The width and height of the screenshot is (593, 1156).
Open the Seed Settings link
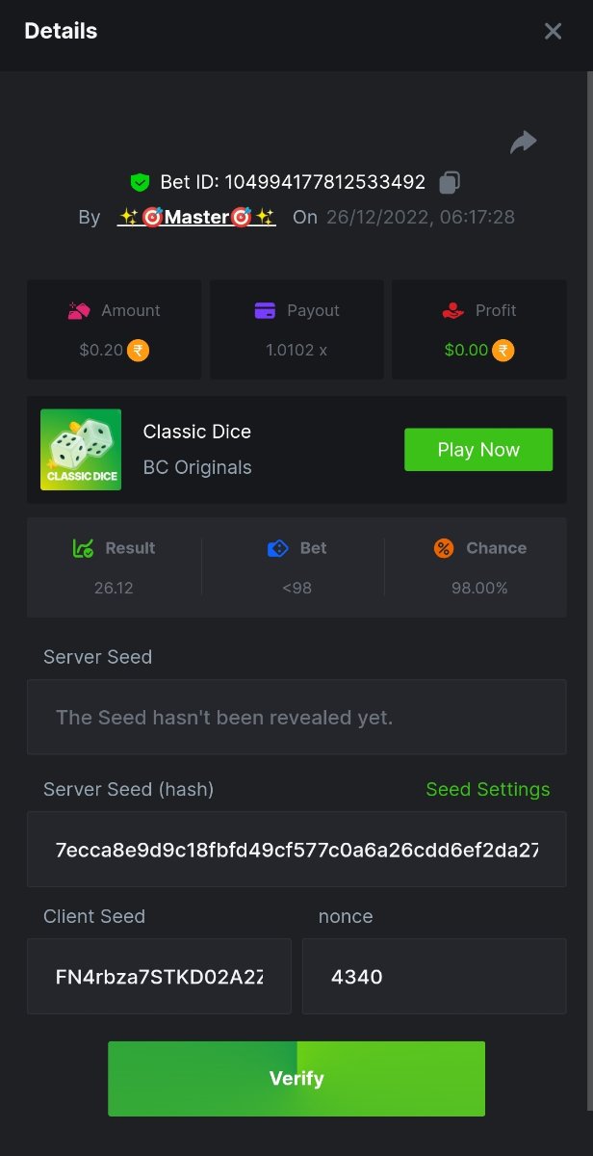(x=488, y=789)
